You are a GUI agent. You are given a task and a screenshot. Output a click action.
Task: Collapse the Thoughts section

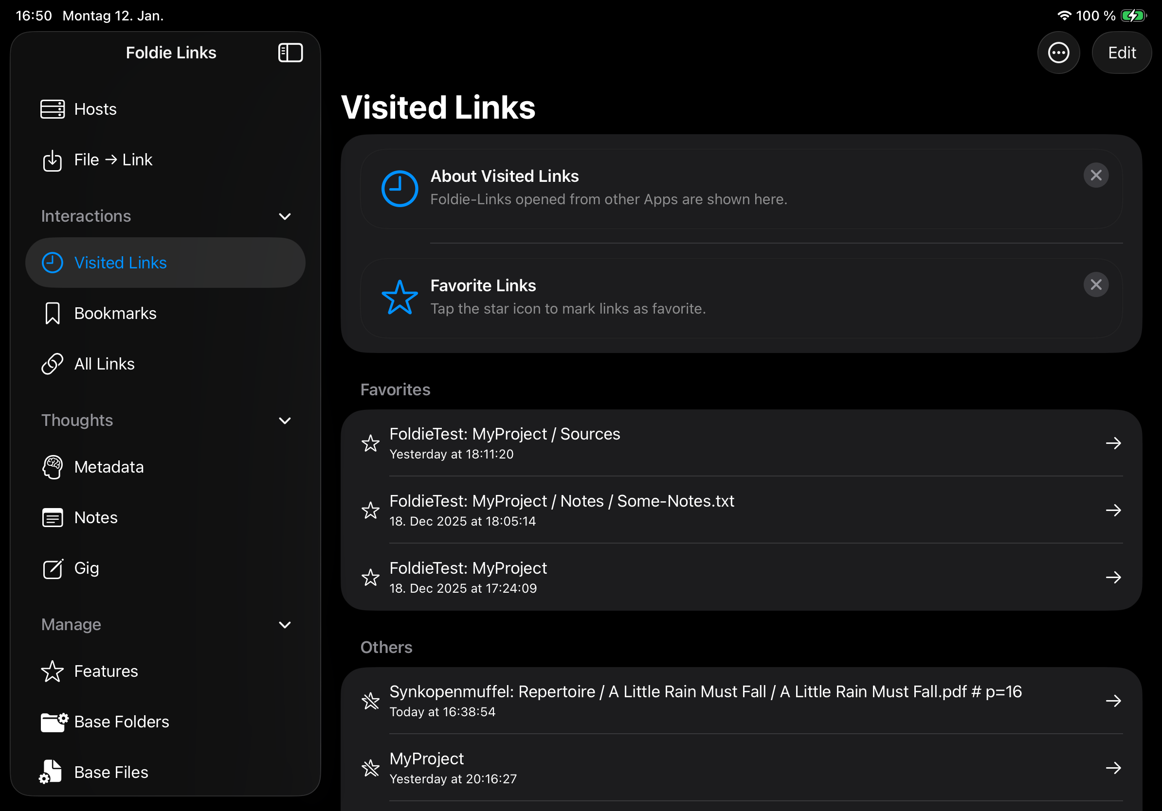point(285,421)
